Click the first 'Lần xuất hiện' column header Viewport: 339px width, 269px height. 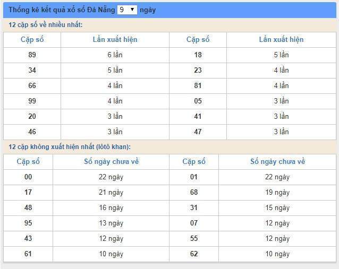click(115, 40)
